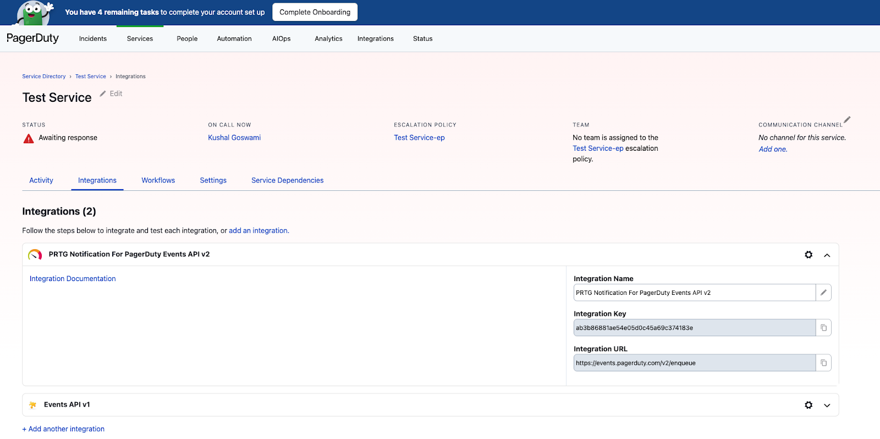Edit the Communication Channel pencil icon

(847, 119)
